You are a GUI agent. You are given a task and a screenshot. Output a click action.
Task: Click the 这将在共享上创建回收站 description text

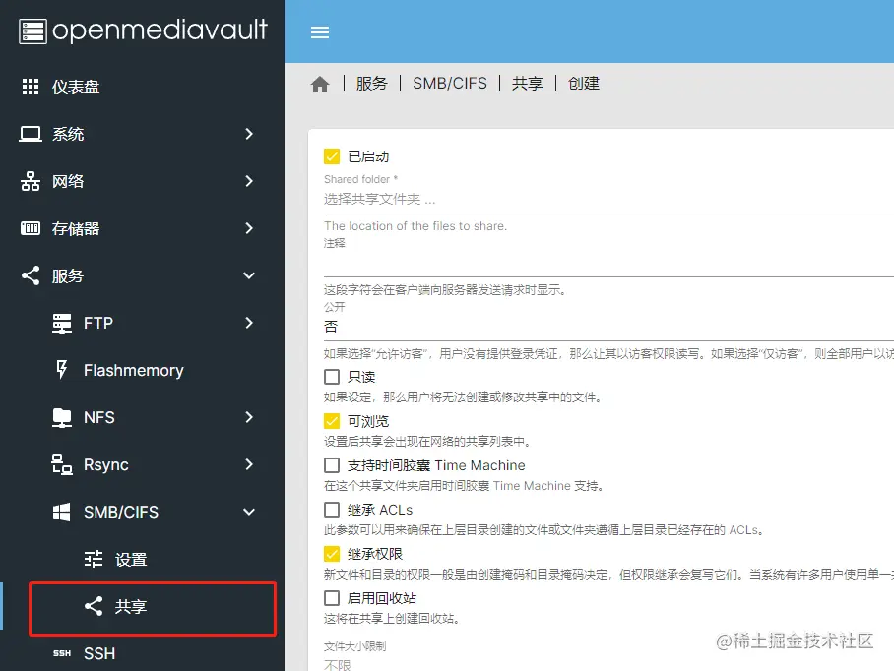tap(392, 619)
